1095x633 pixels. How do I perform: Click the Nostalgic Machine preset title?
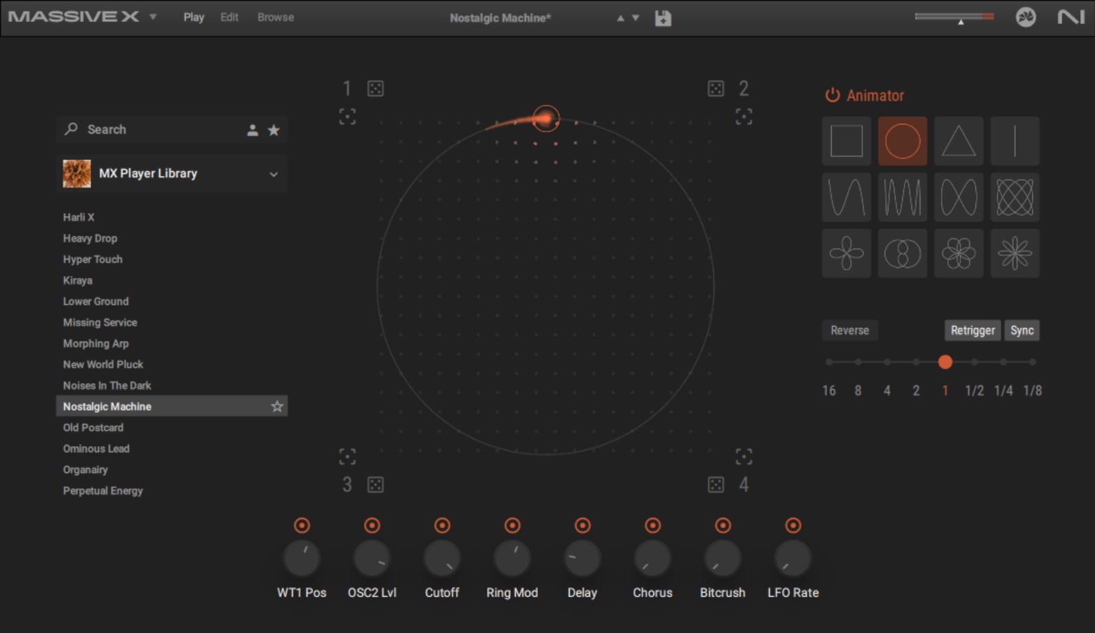point(500,18)
